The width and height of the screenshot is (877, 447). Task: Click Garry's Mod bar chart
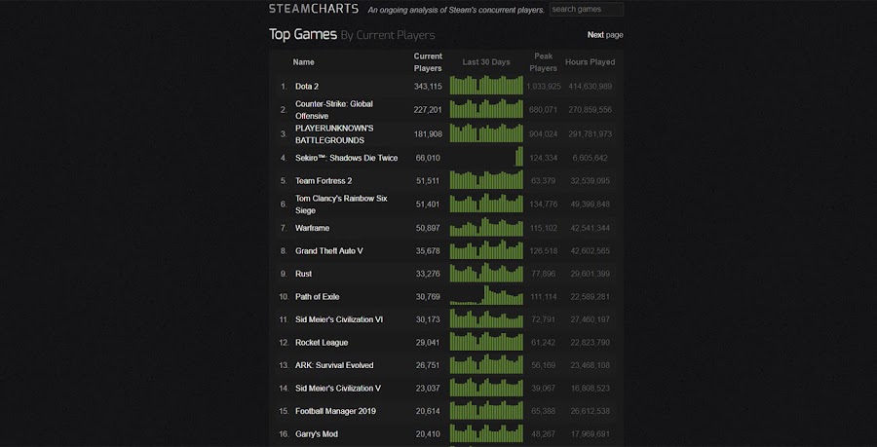pyautogui.click(x=486, y=432)
